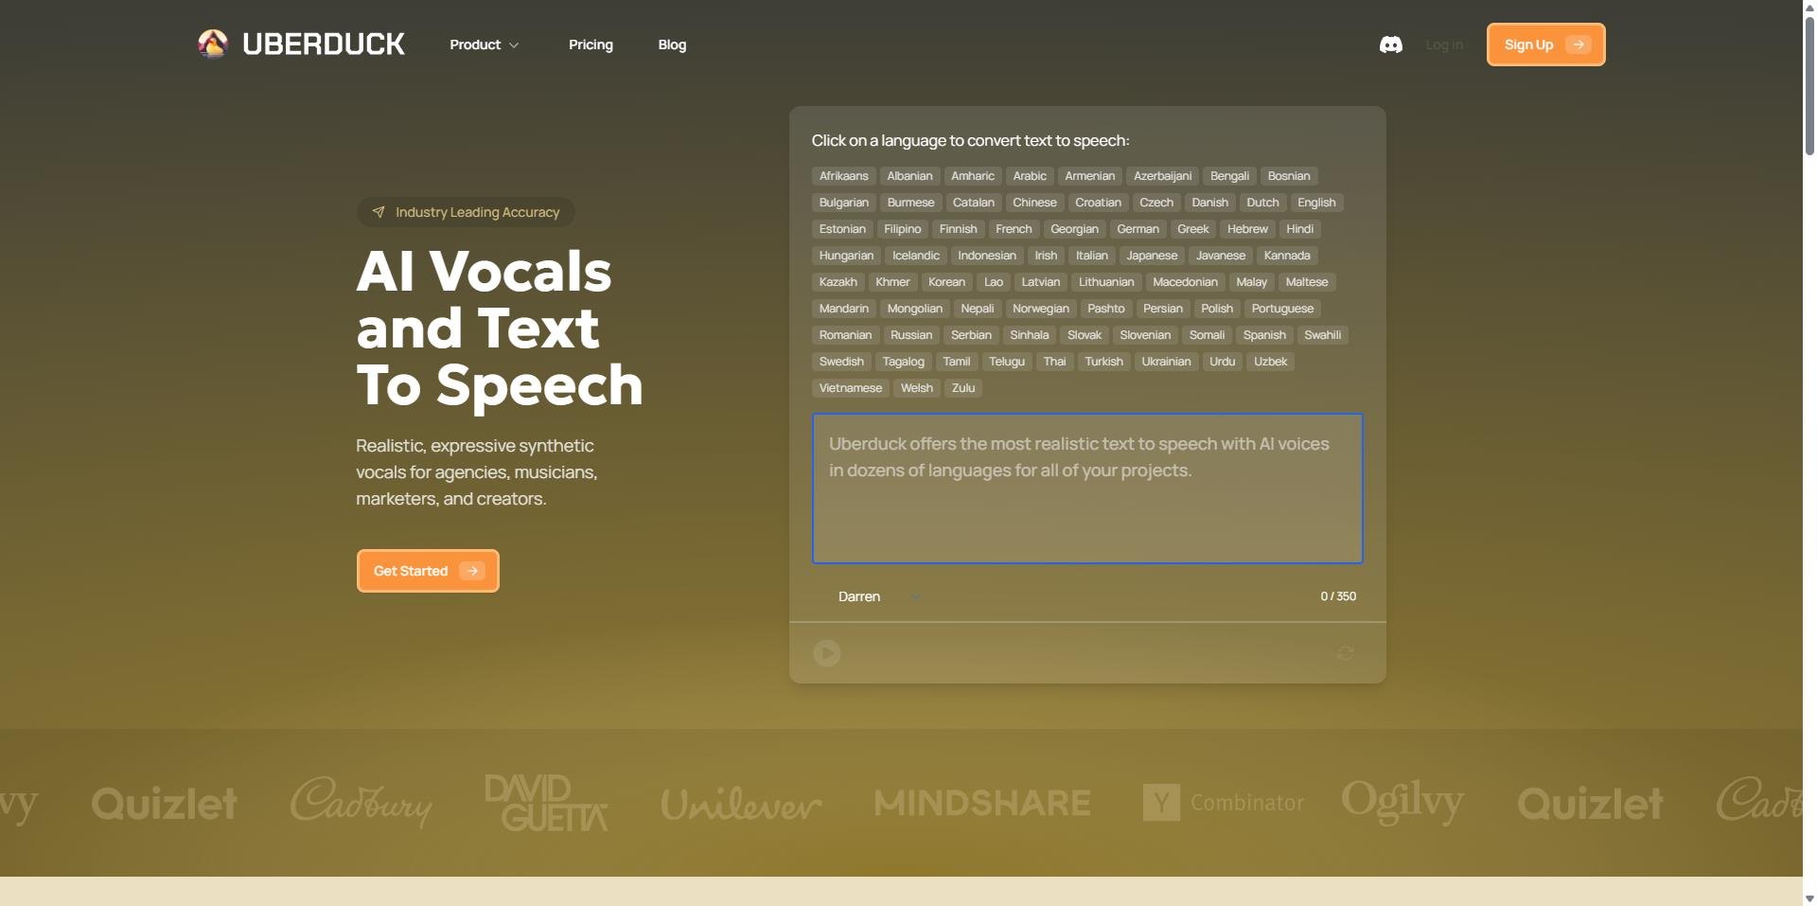
Task: Focus the text to speech input box
Action: tap(1087, 489)
